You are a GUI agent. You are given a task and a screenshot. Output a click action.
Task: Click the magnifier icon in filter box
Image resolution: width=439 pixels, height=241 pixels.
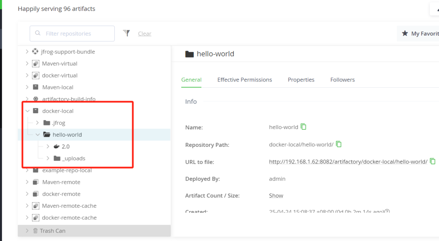pyautogui.click(x=38, y=33)
